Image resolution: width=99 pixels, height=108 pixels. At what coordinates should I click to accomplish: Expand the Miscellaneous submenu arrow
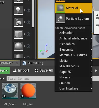click(91, 66)
